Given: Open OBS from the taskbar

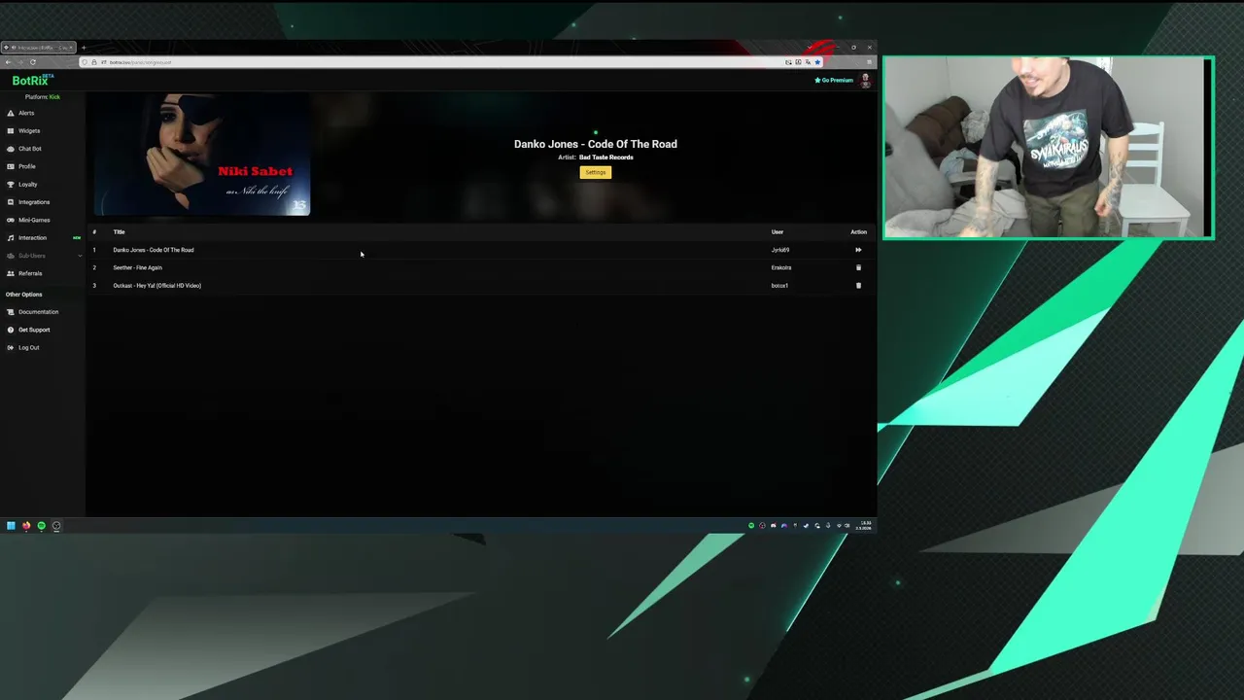Looking at the screenshot, I should click(56, 526).
